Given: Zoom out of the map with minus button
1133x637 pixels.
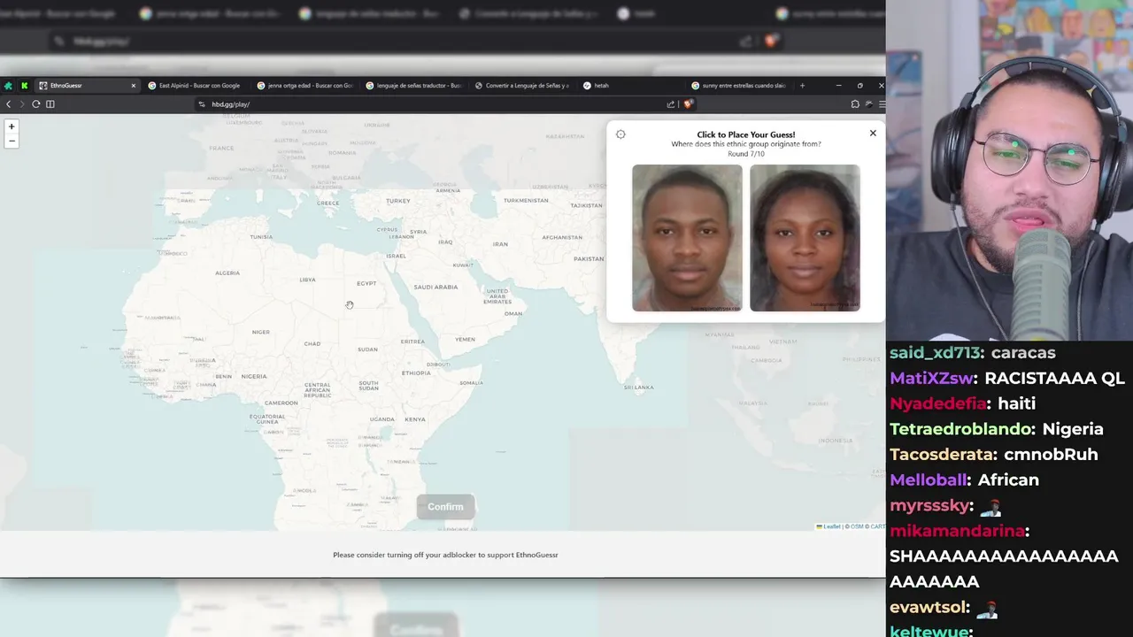Looking at the screenshot, I should pos(12,141).
